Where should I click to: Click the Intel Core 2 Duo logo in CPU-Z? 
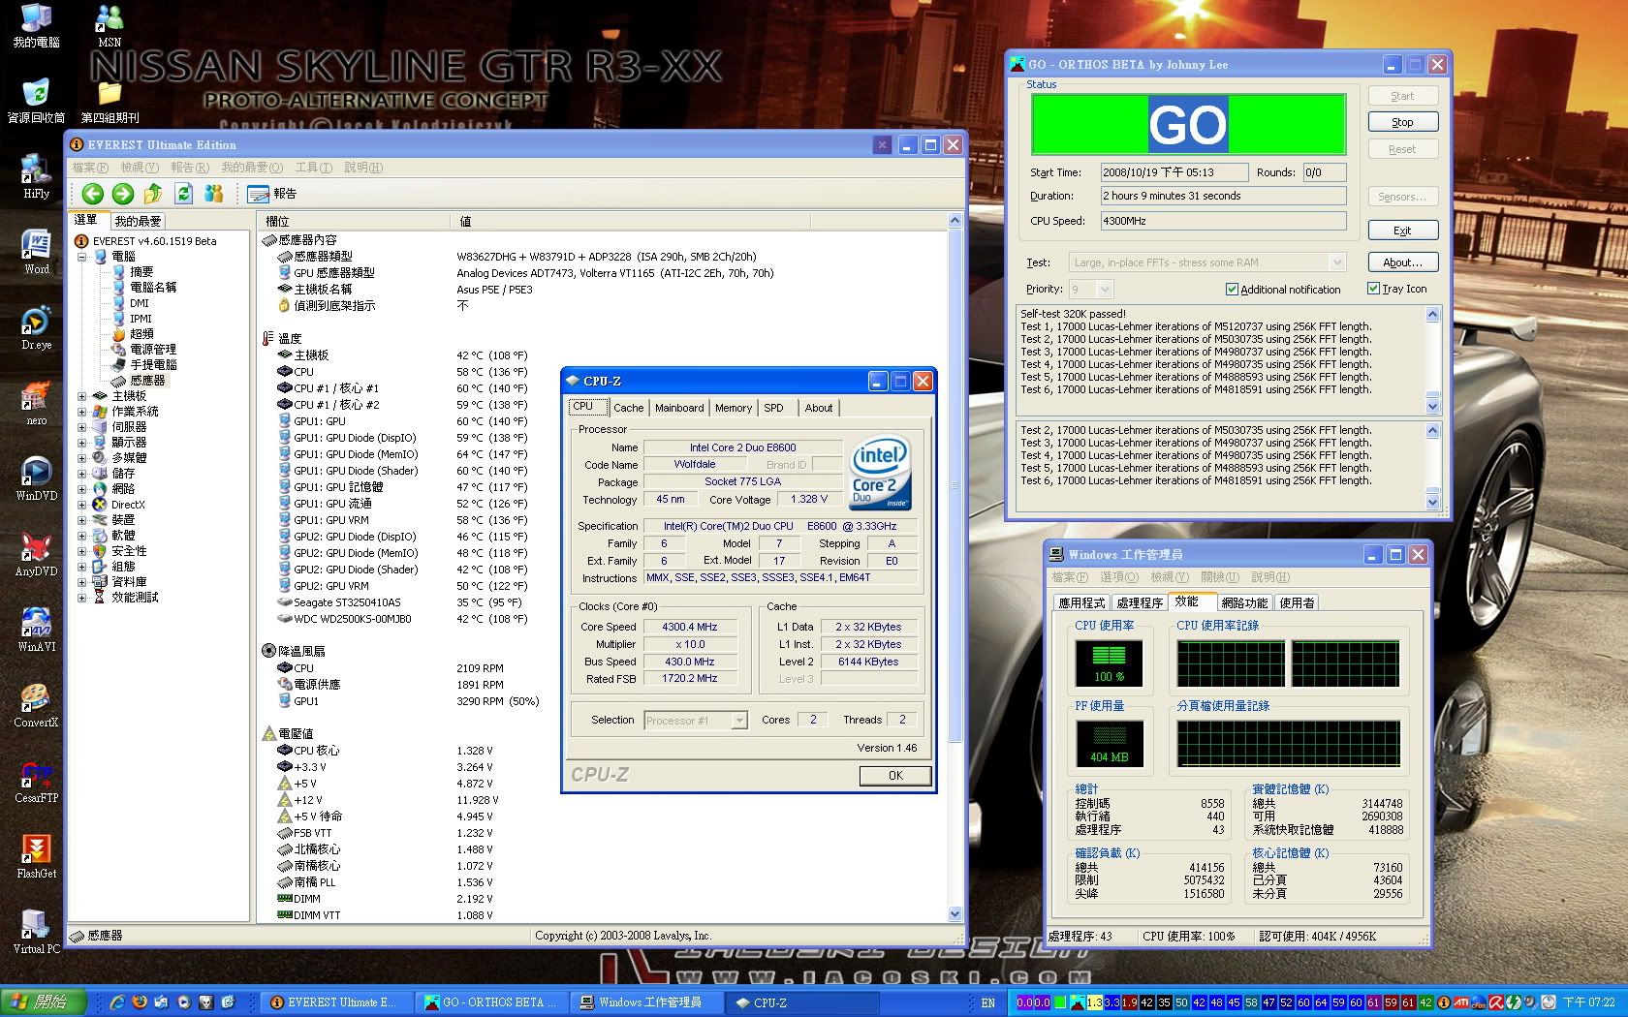[x=880, y=474]
